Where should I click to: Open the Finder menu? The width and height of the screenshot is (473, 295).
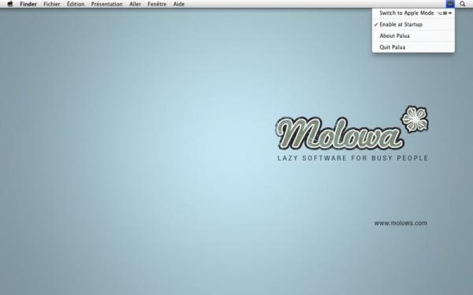(28, 4)
